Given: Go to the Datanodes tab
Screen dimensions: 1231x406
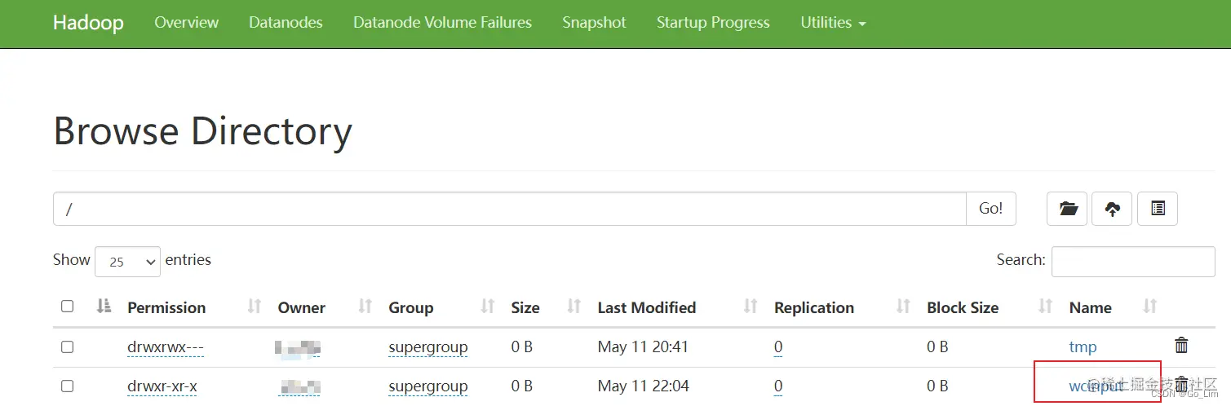Looking at the screenshot, I should (x=286, y=23).
